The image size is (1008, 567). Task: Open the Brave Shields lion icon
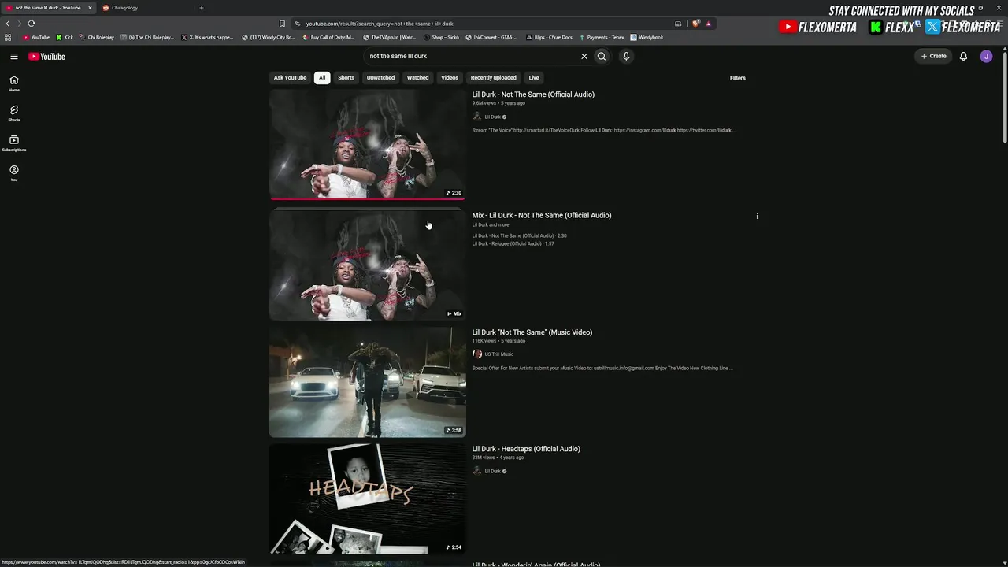pos(695,24)
